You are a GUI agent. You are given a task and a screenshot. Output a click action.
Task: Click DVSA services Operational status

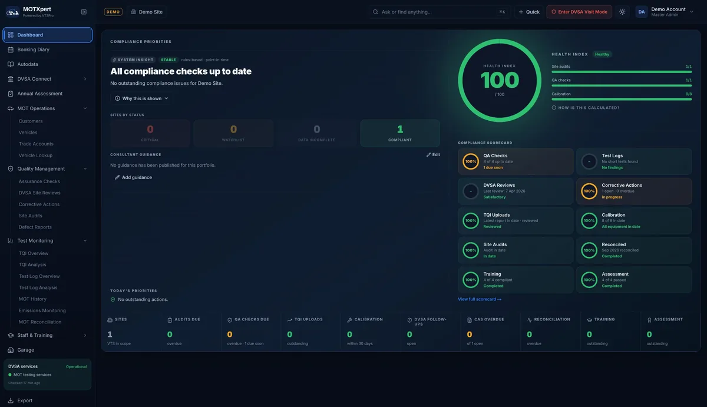click(76, 366)
